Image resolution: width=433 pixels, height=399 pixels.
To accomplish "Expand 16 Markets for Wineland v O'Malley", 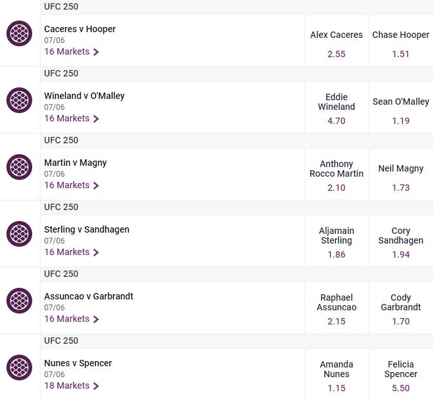I will [x=71, y=118].
